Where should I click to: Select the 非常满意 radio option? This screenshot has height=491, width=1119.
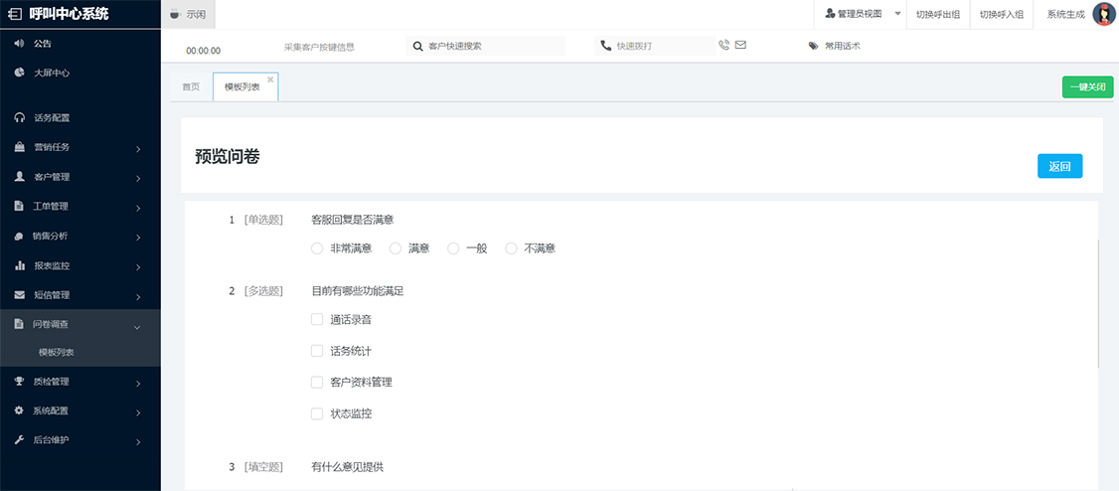click(318, 248)
